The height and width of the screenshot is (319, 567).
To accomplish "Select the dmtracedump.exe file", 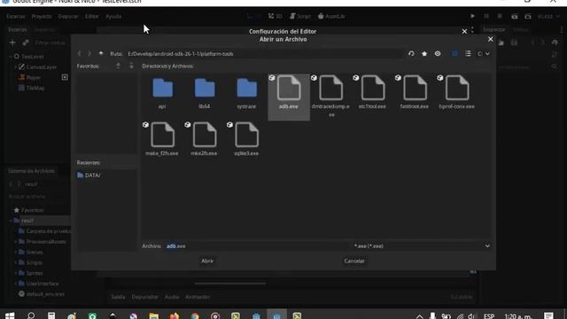I will coord(330,97).
